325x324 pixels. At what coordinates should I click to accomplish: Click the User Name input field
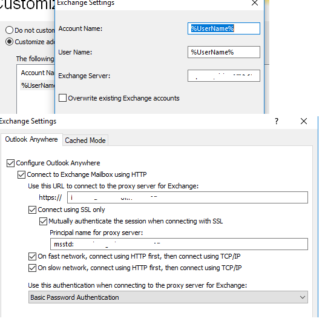(x=224, y=52)
